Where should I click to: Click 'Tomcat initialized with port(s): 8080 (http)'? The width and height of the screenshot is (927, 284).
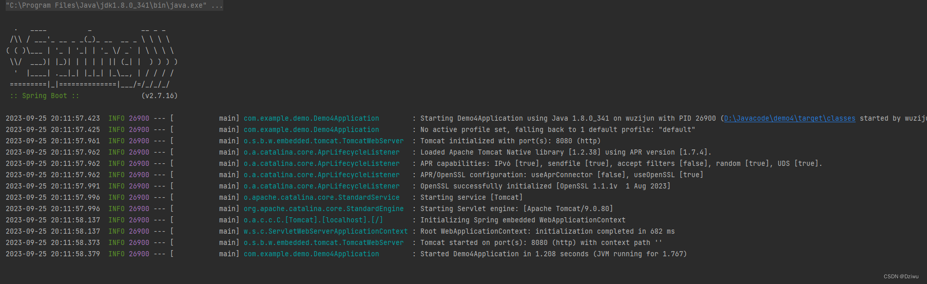coord(511,141)
